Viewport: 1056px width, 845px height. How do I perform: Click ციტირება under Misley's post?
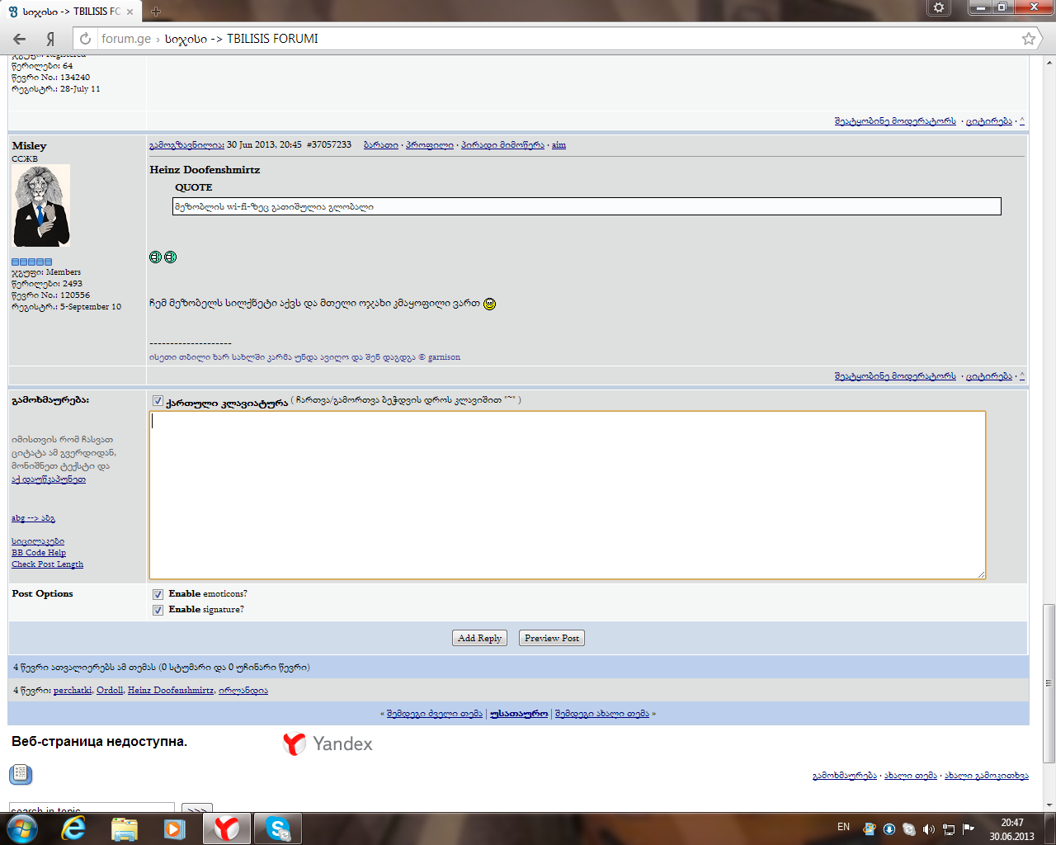coord(989,376)
